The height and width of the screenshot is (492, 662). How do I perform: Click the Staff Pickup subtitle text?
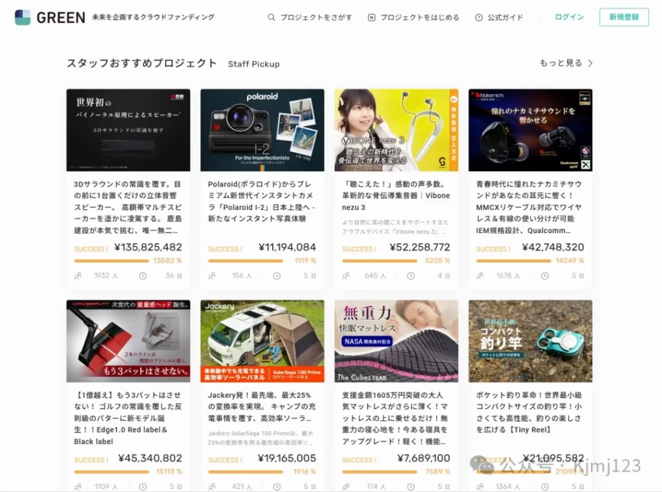tap(253, 64)
